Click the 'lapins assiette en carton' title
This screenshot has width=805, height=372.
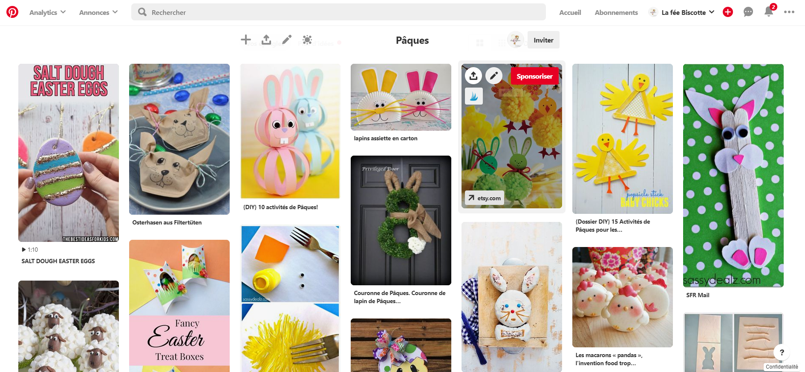(x=386, y=138)
